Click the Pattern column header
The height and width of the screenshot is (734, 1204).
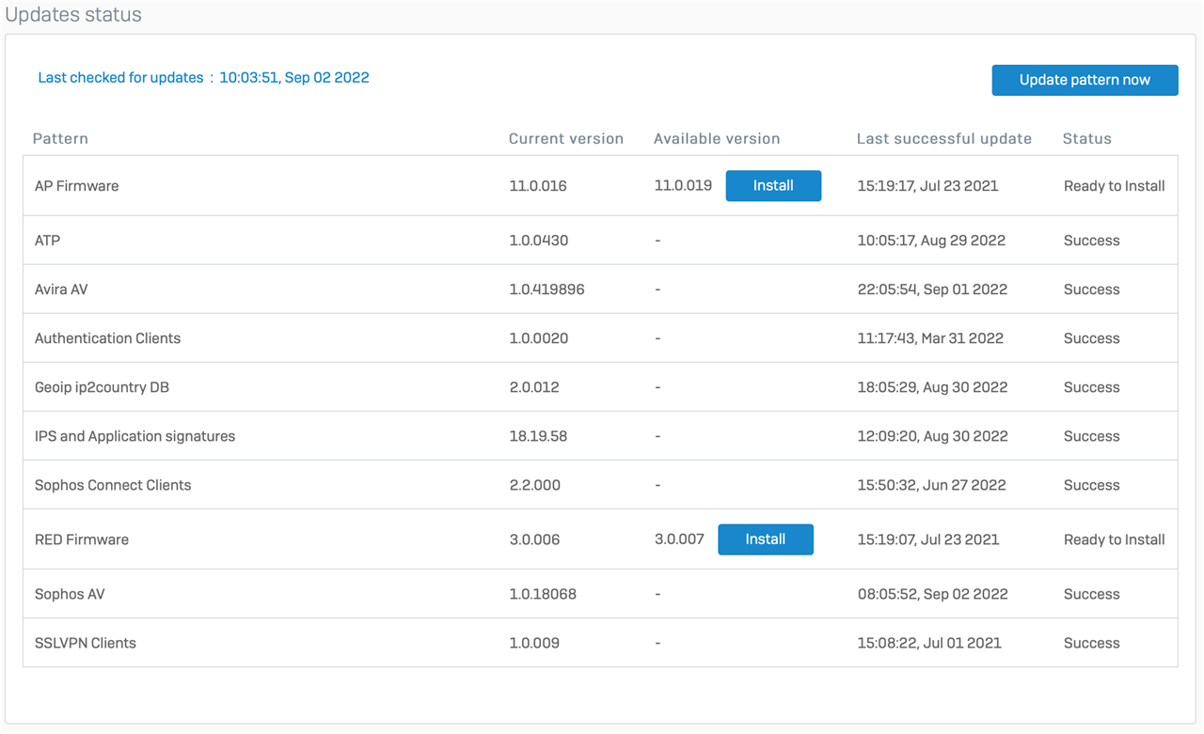60,138
